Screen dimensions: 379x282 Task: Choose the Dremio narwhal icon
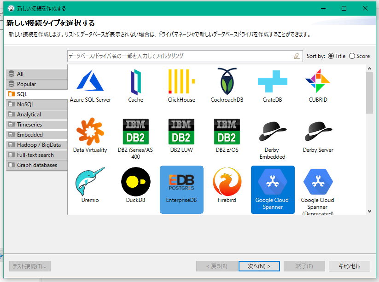pos(90,181)
